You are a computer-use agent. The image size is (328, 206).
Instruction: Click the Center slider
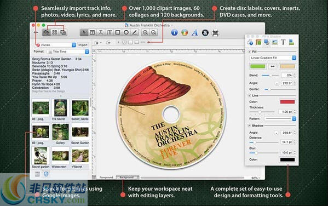pyautogui.click(x=280, y=89)
